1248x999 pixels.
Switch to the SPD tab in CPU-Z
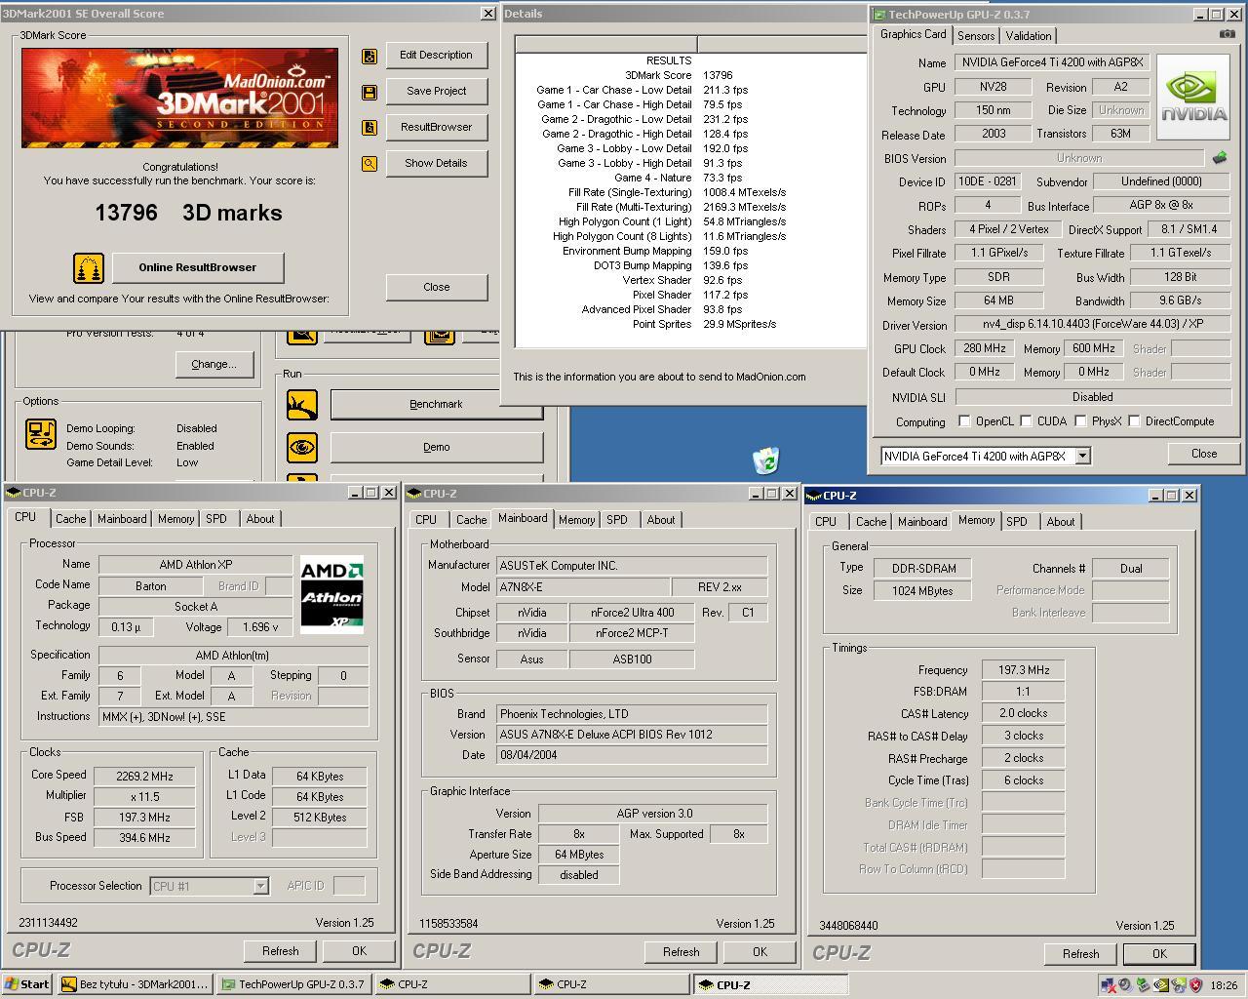[216, 518]
